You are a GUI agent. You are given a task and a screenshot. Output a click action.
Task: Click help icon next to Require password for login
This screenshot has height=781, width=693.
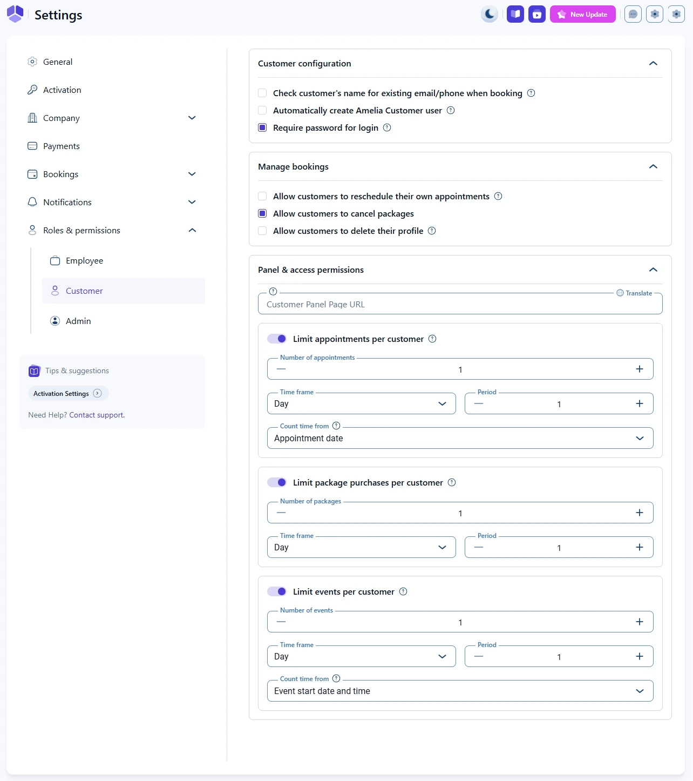387,128
